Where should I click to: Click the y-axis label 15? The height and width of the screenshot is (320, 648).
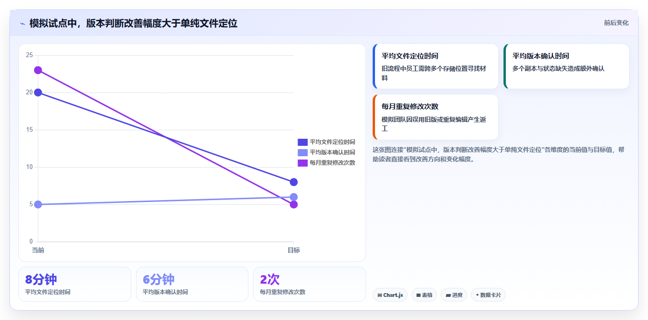29,130
